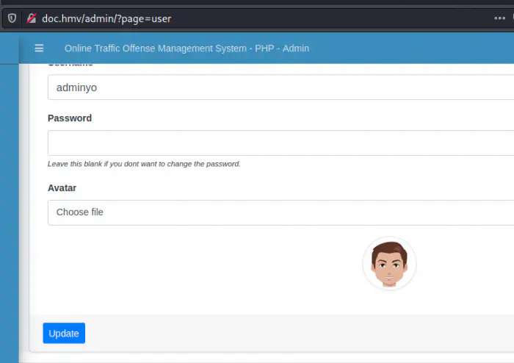Click the insecure connection padlock icon
The height and width of the screenshot is (363, 514).
[31, 18]
